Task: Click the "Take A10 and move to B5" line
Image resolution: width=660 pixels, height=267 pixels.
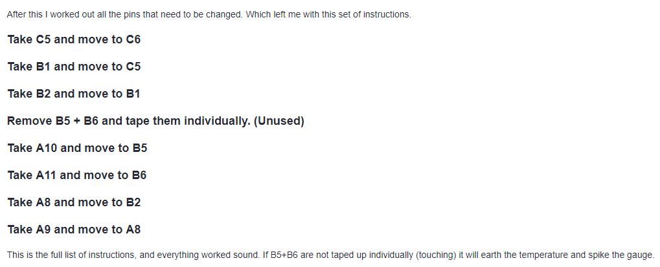Action: coord(77,148)
